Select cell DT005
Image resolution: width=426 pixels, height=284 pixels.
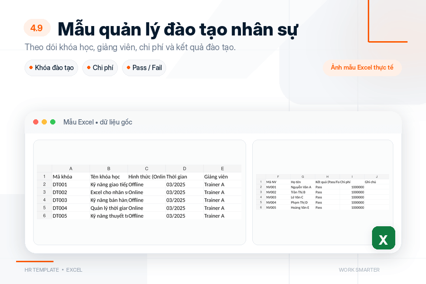(71, 216)
